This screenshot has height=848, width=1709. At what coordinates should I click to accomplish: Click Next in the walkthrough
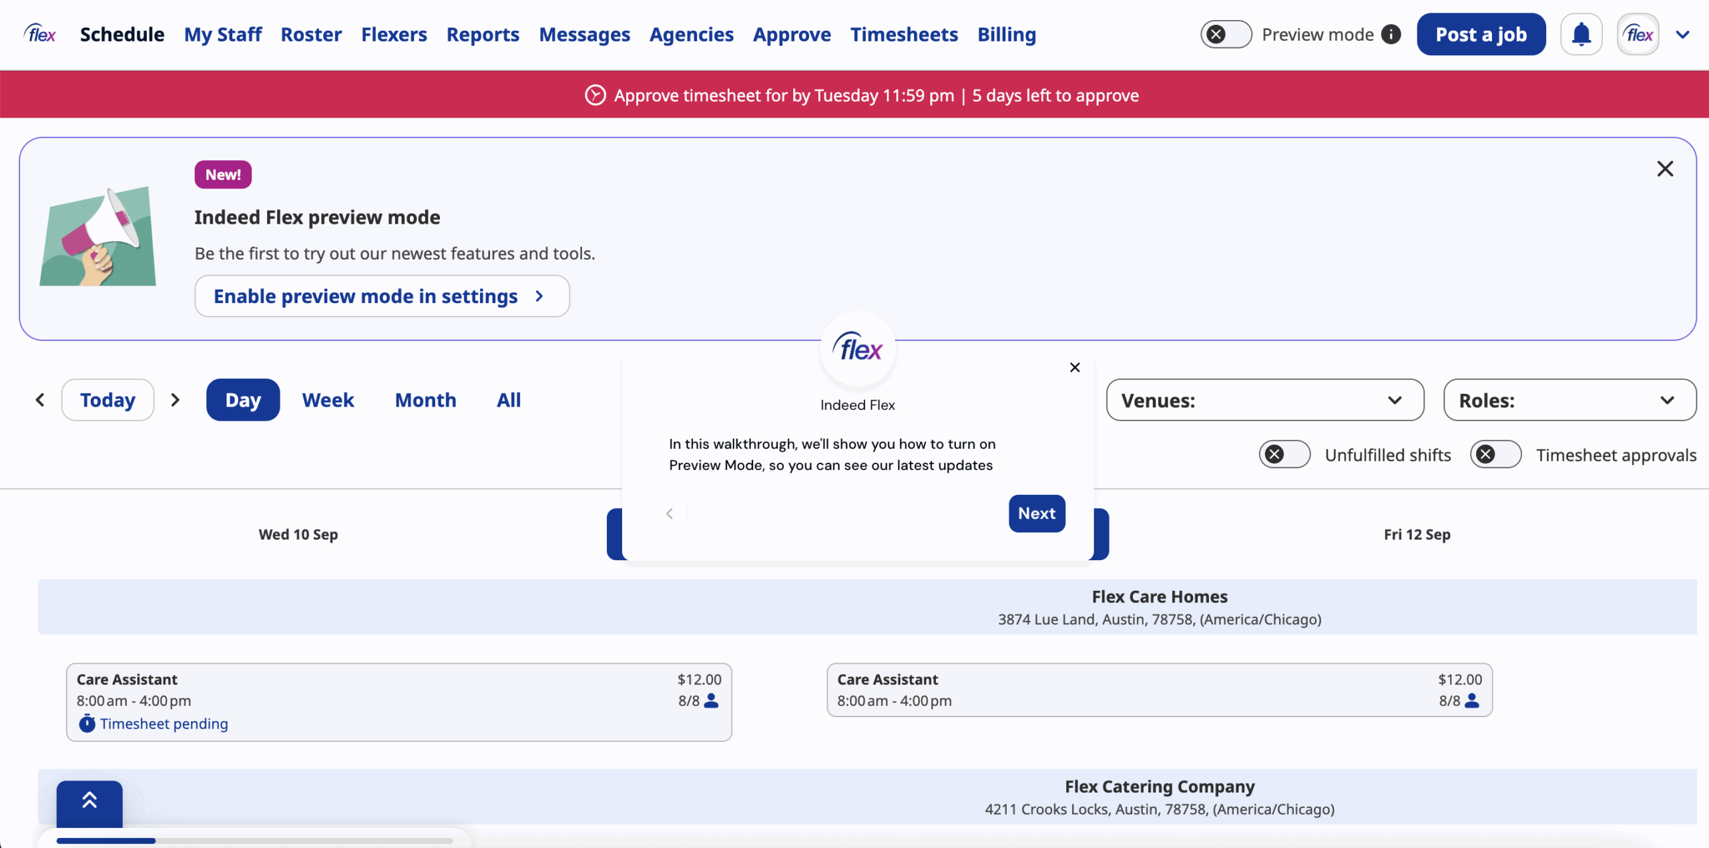coord(1037,513)
